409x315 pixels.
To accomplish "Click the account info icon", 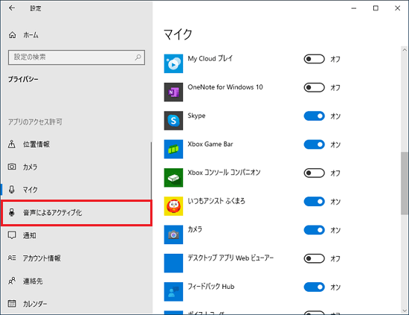I will [x=12, y=258].
